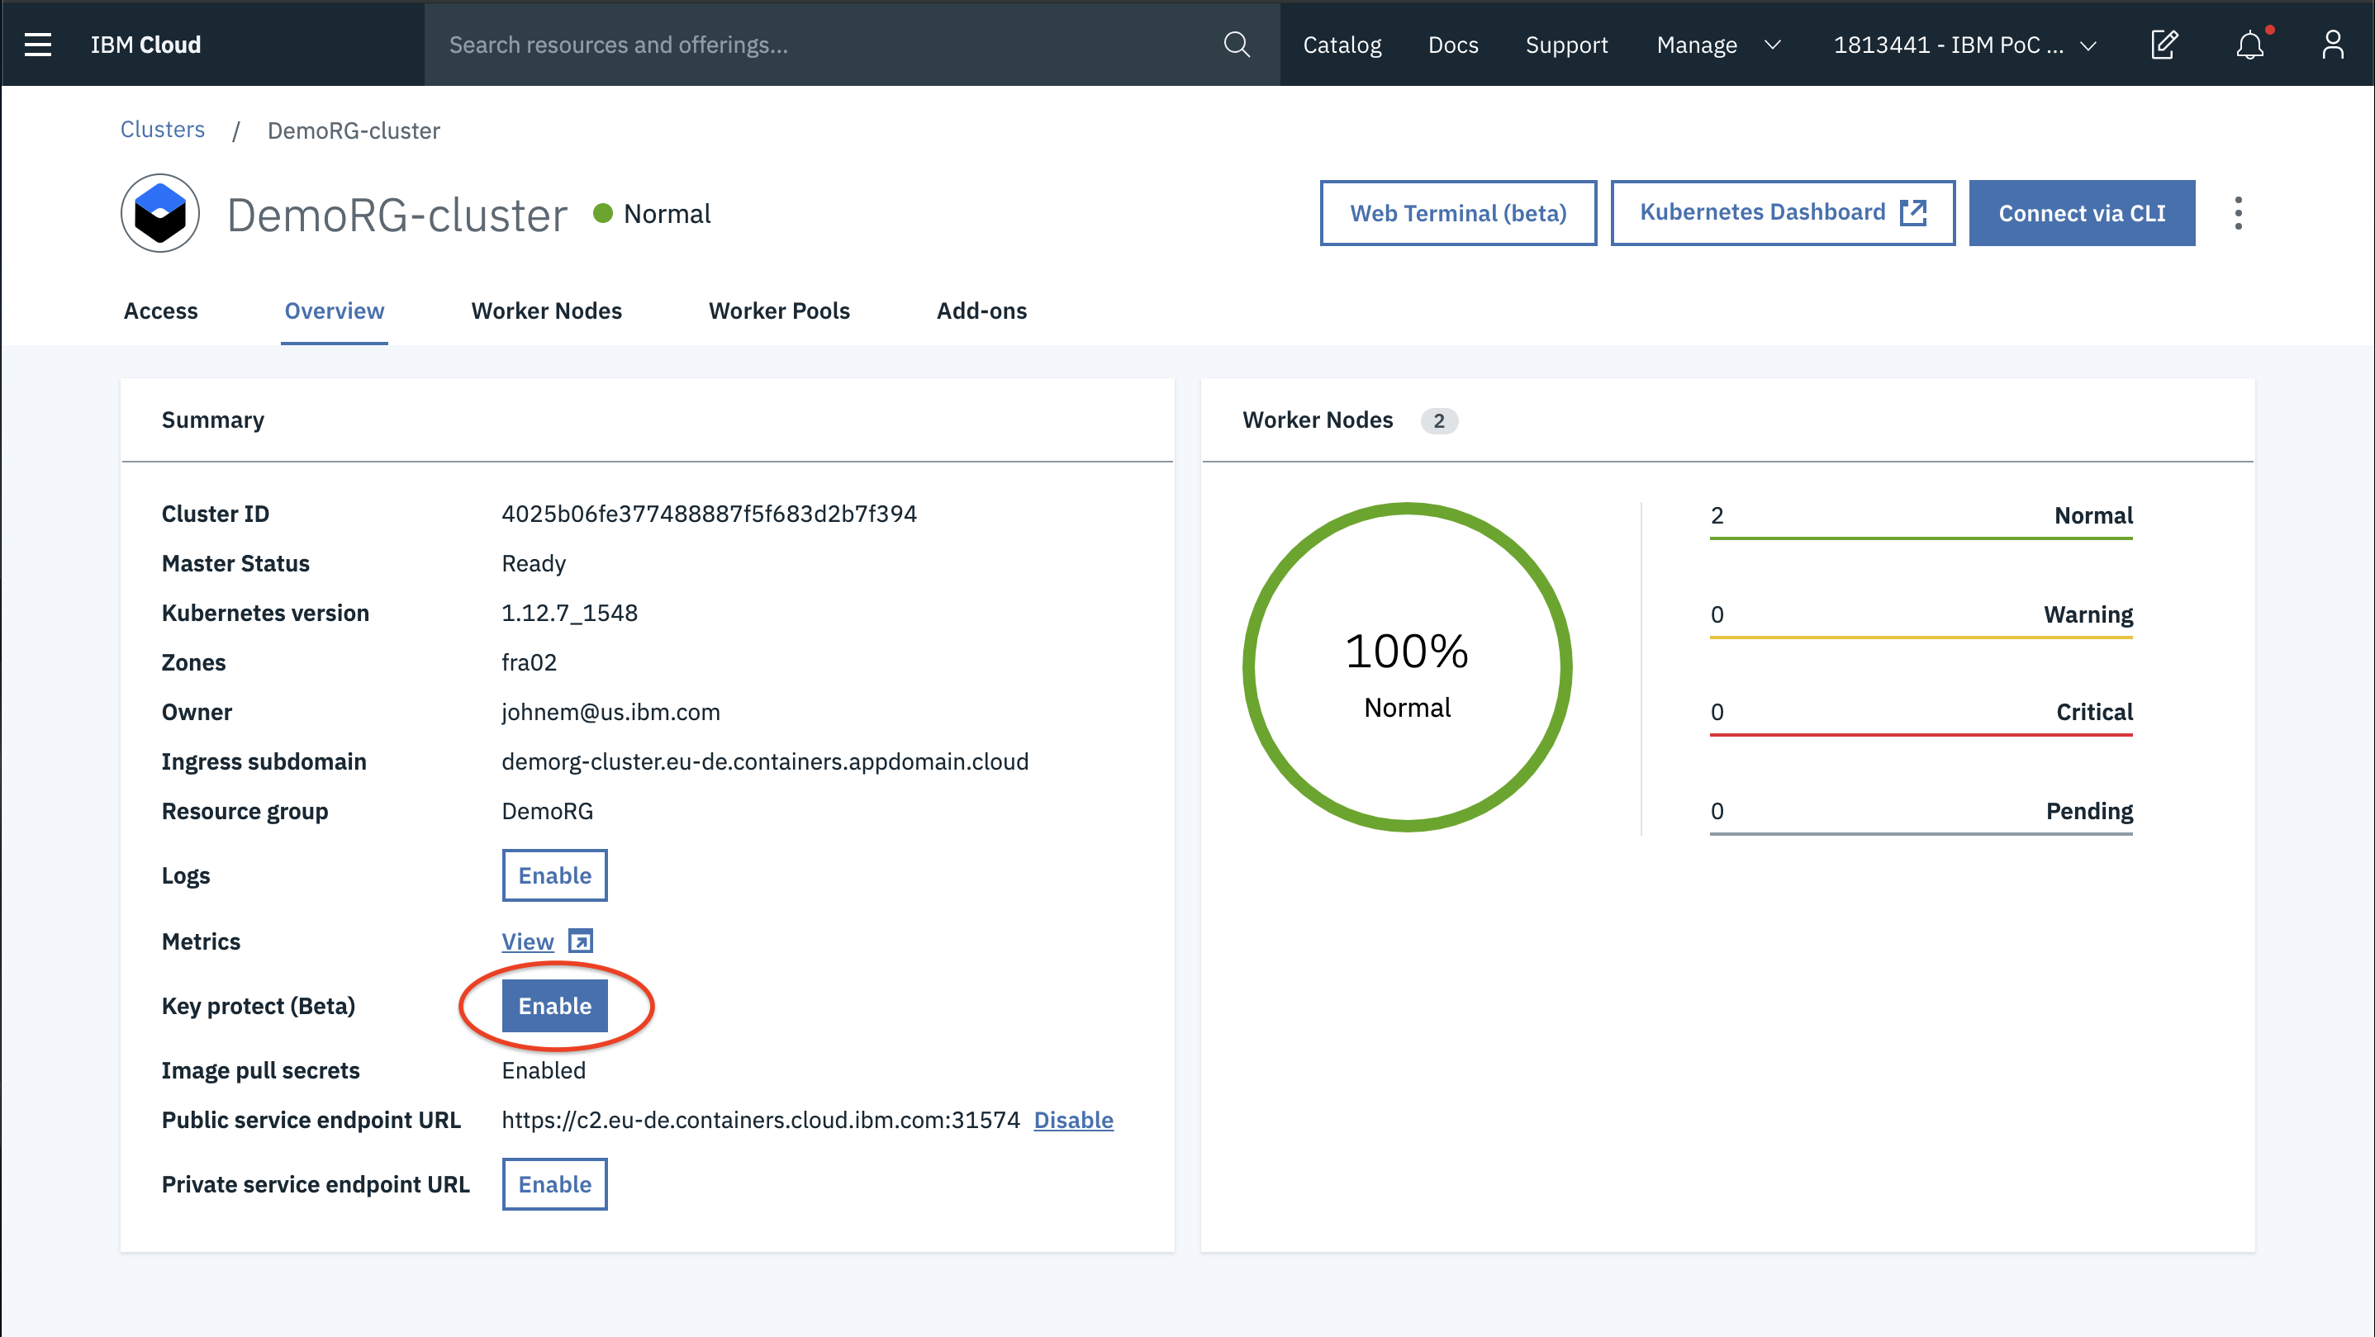
Task: Open the user profile avatar icon
Action: click(2333, 45)
